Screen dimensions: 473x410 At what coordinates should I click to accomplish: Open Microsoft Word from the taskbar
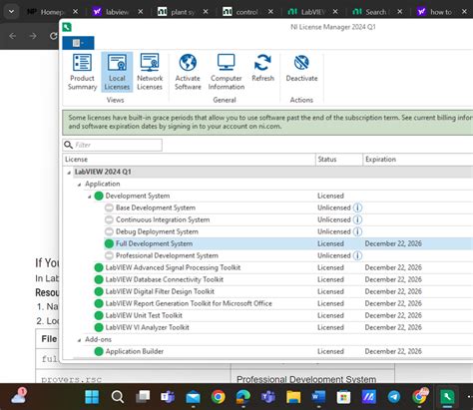318,397
